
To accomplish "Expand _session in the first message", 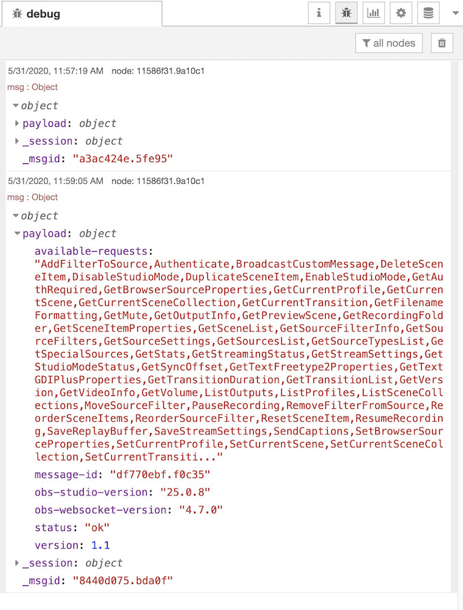I will point(18,141).
